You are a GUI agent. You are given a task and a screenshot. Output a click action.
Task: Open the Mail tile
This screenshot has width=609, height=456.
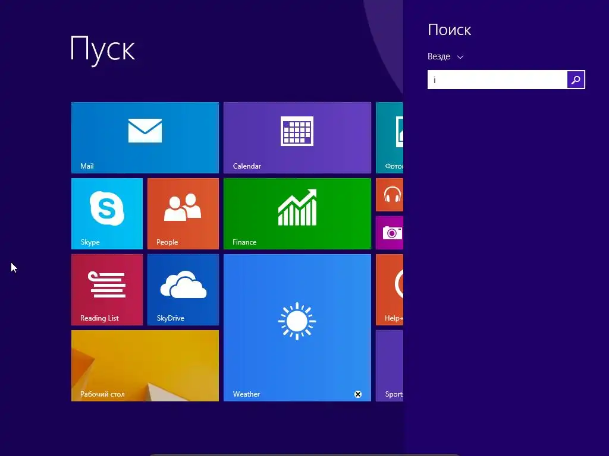coord(145,138)
